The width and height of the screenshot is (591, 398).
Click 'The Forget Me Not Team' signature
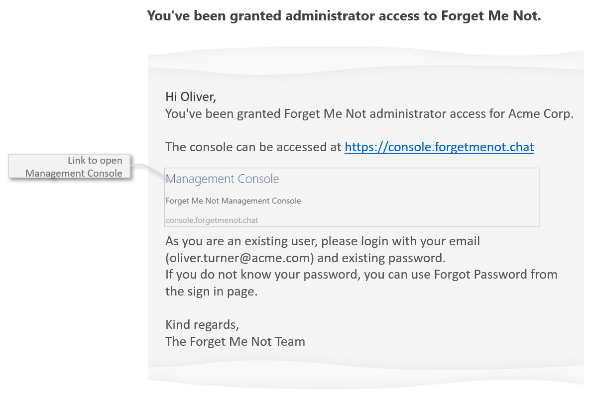point(235,341)
